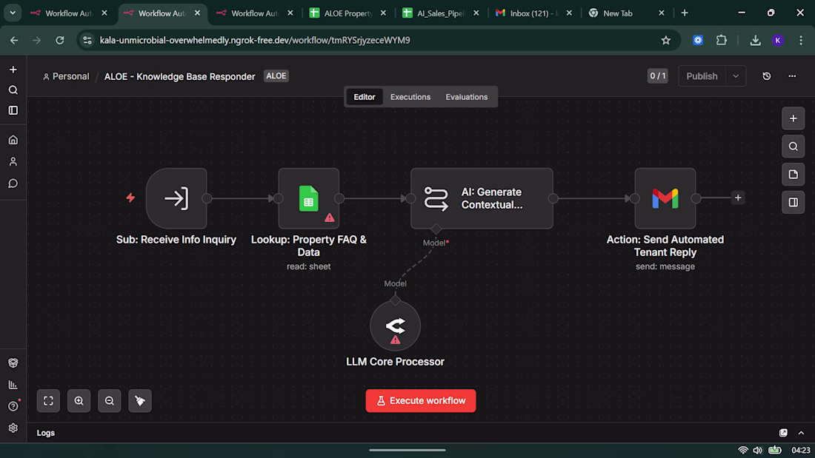The height and width of the screenshot is (458, 815).
Task: Click the site info icon in the address bar
Action: 87,40
